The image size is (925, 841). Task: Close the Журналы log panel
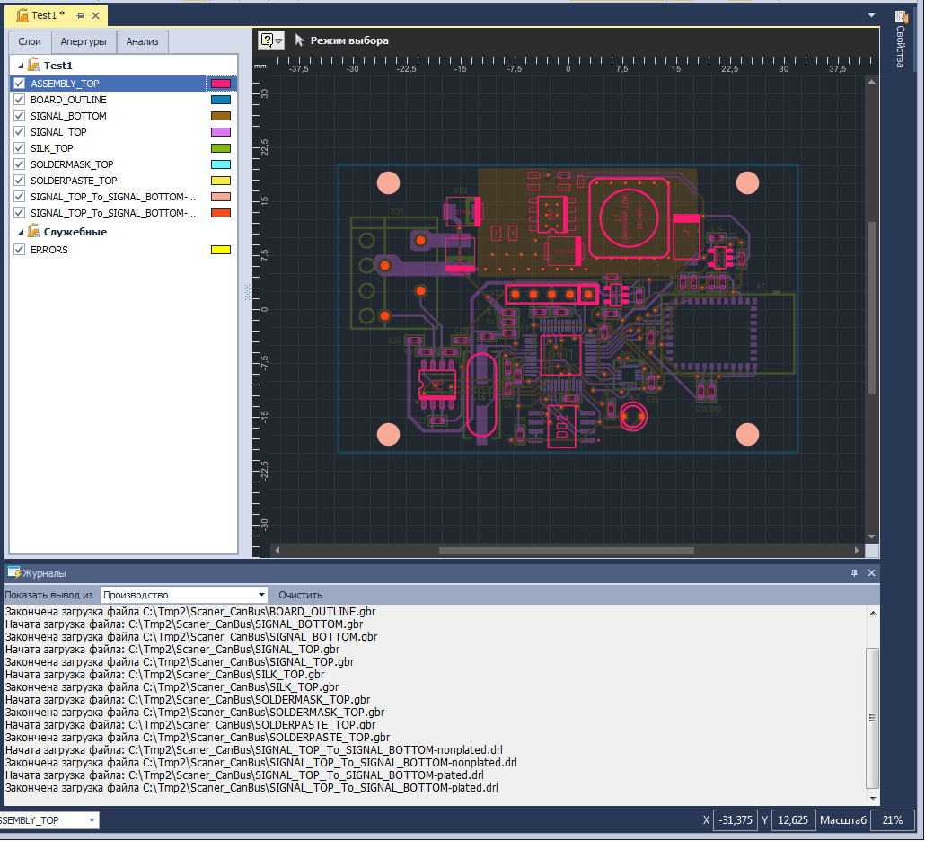871,573
